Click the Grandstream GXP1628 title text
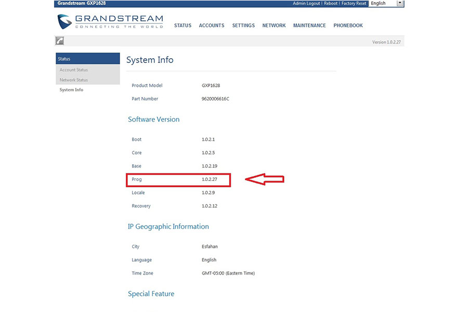This screenshot has height=312, width=468. click(x=82, y=3)
